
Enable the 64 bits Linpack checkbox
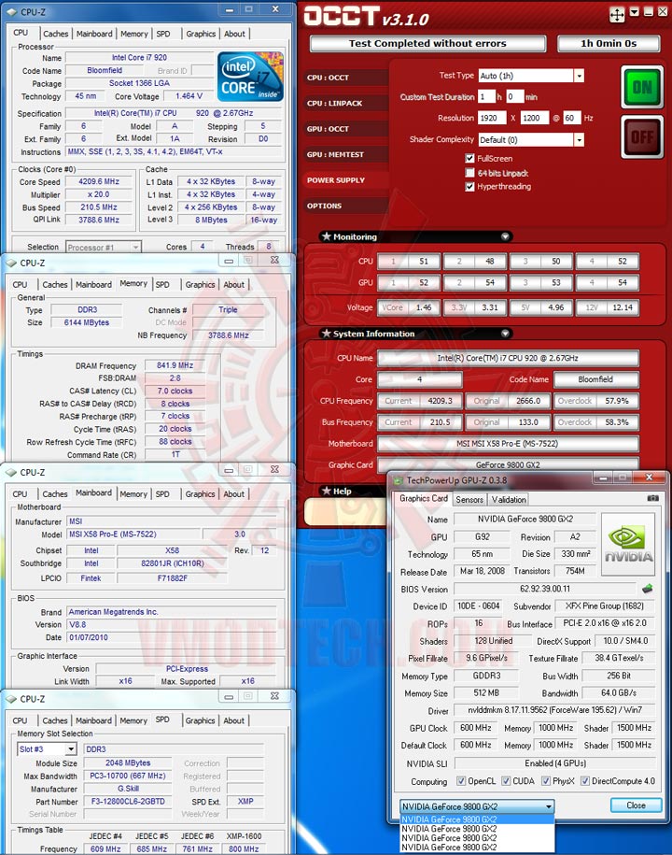[469, 173]
